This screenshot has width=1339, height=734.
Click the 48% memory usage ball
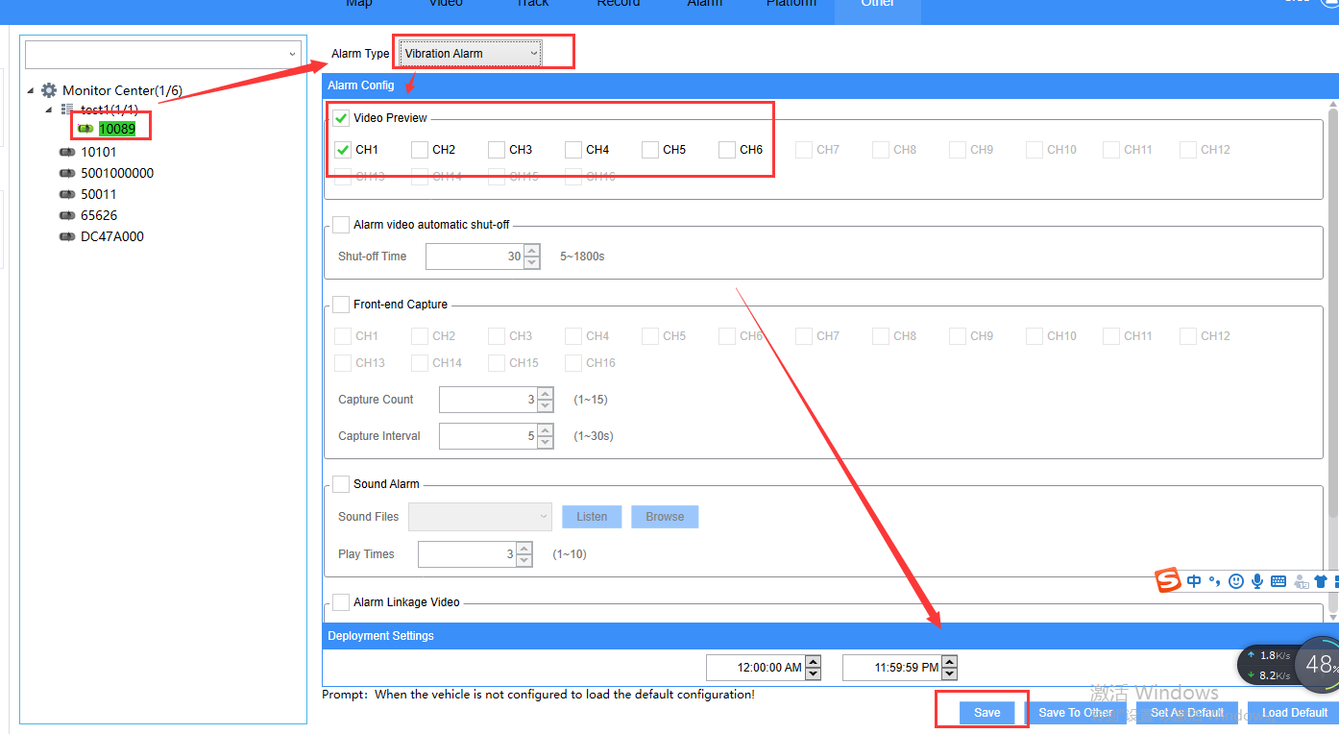point(1320,664)
